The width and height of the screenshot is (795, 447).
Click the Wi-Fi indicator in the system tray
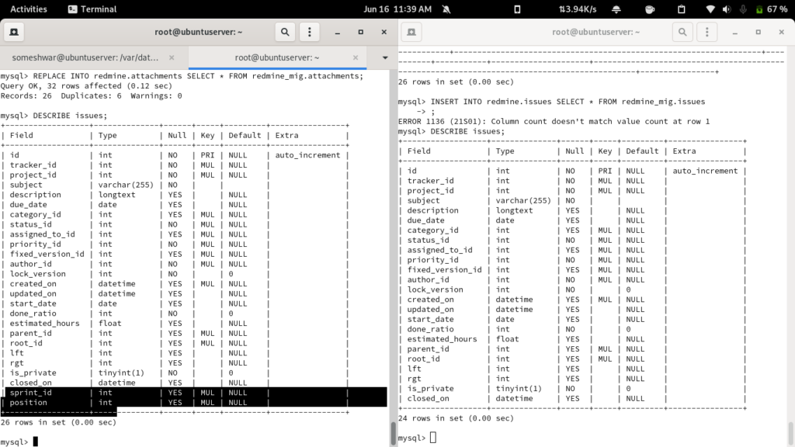[710, 9]
